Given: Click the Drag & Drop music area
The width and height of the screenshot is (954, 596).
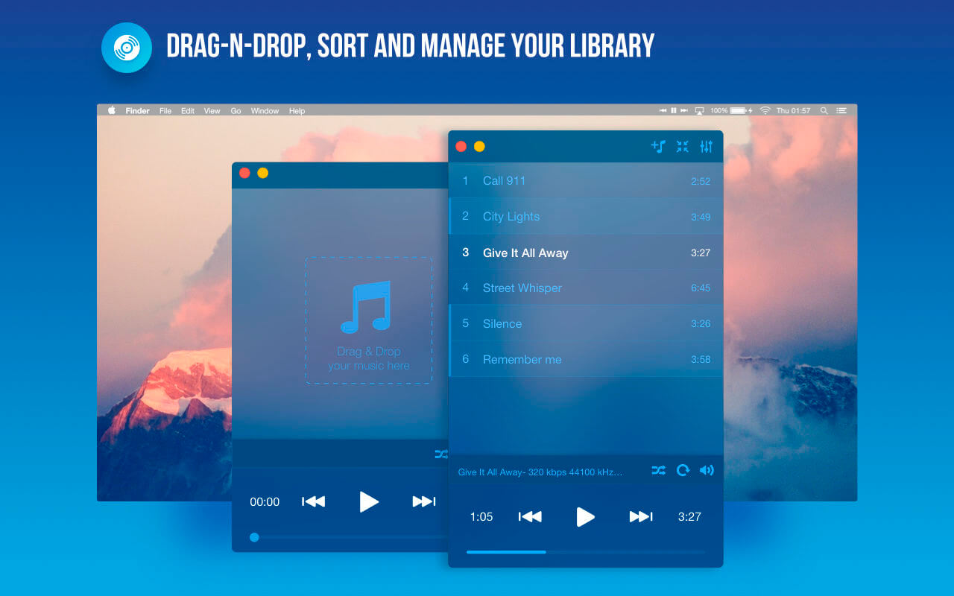Looking at the screenshot, I should tap(369, 320).
